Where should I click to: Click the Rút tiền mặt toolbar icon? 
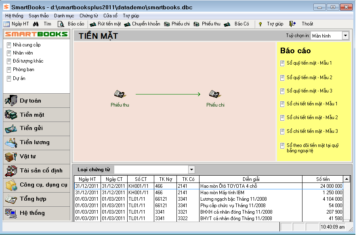pos(92,24)
